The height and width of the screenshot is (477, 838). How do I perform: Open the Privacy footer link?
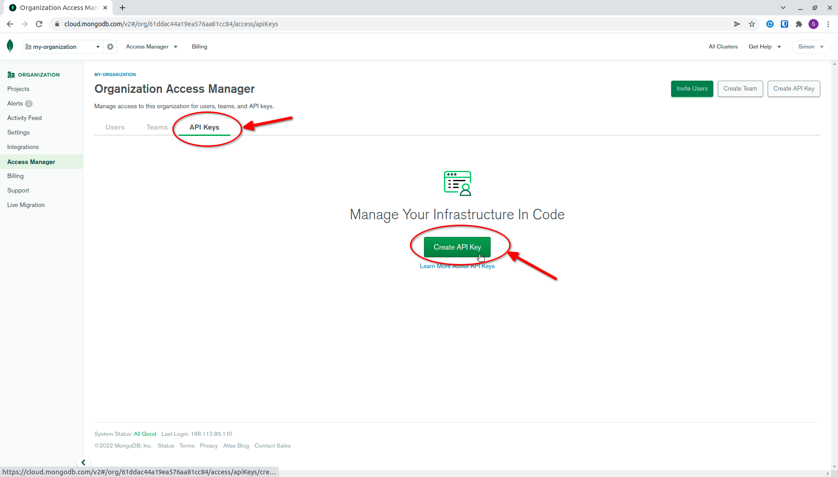point(209,446)
